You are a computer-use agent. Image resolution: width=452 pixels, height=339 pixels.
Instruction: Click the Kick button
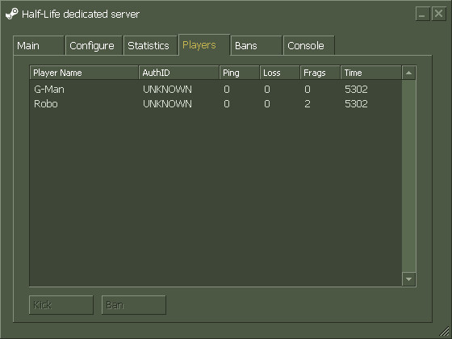click(61, 305)
